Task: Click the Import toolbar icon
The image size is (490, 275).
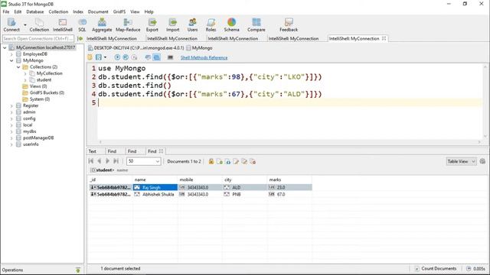Action: tap(172, 25)
